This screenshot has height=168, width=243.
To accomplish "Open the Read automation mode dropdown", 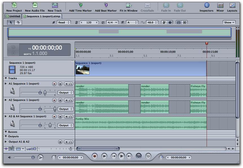I will [x=64, y=23].
